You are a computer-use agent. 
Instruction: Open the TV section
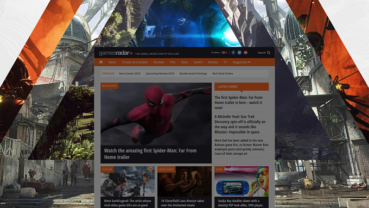coord(225,62)
